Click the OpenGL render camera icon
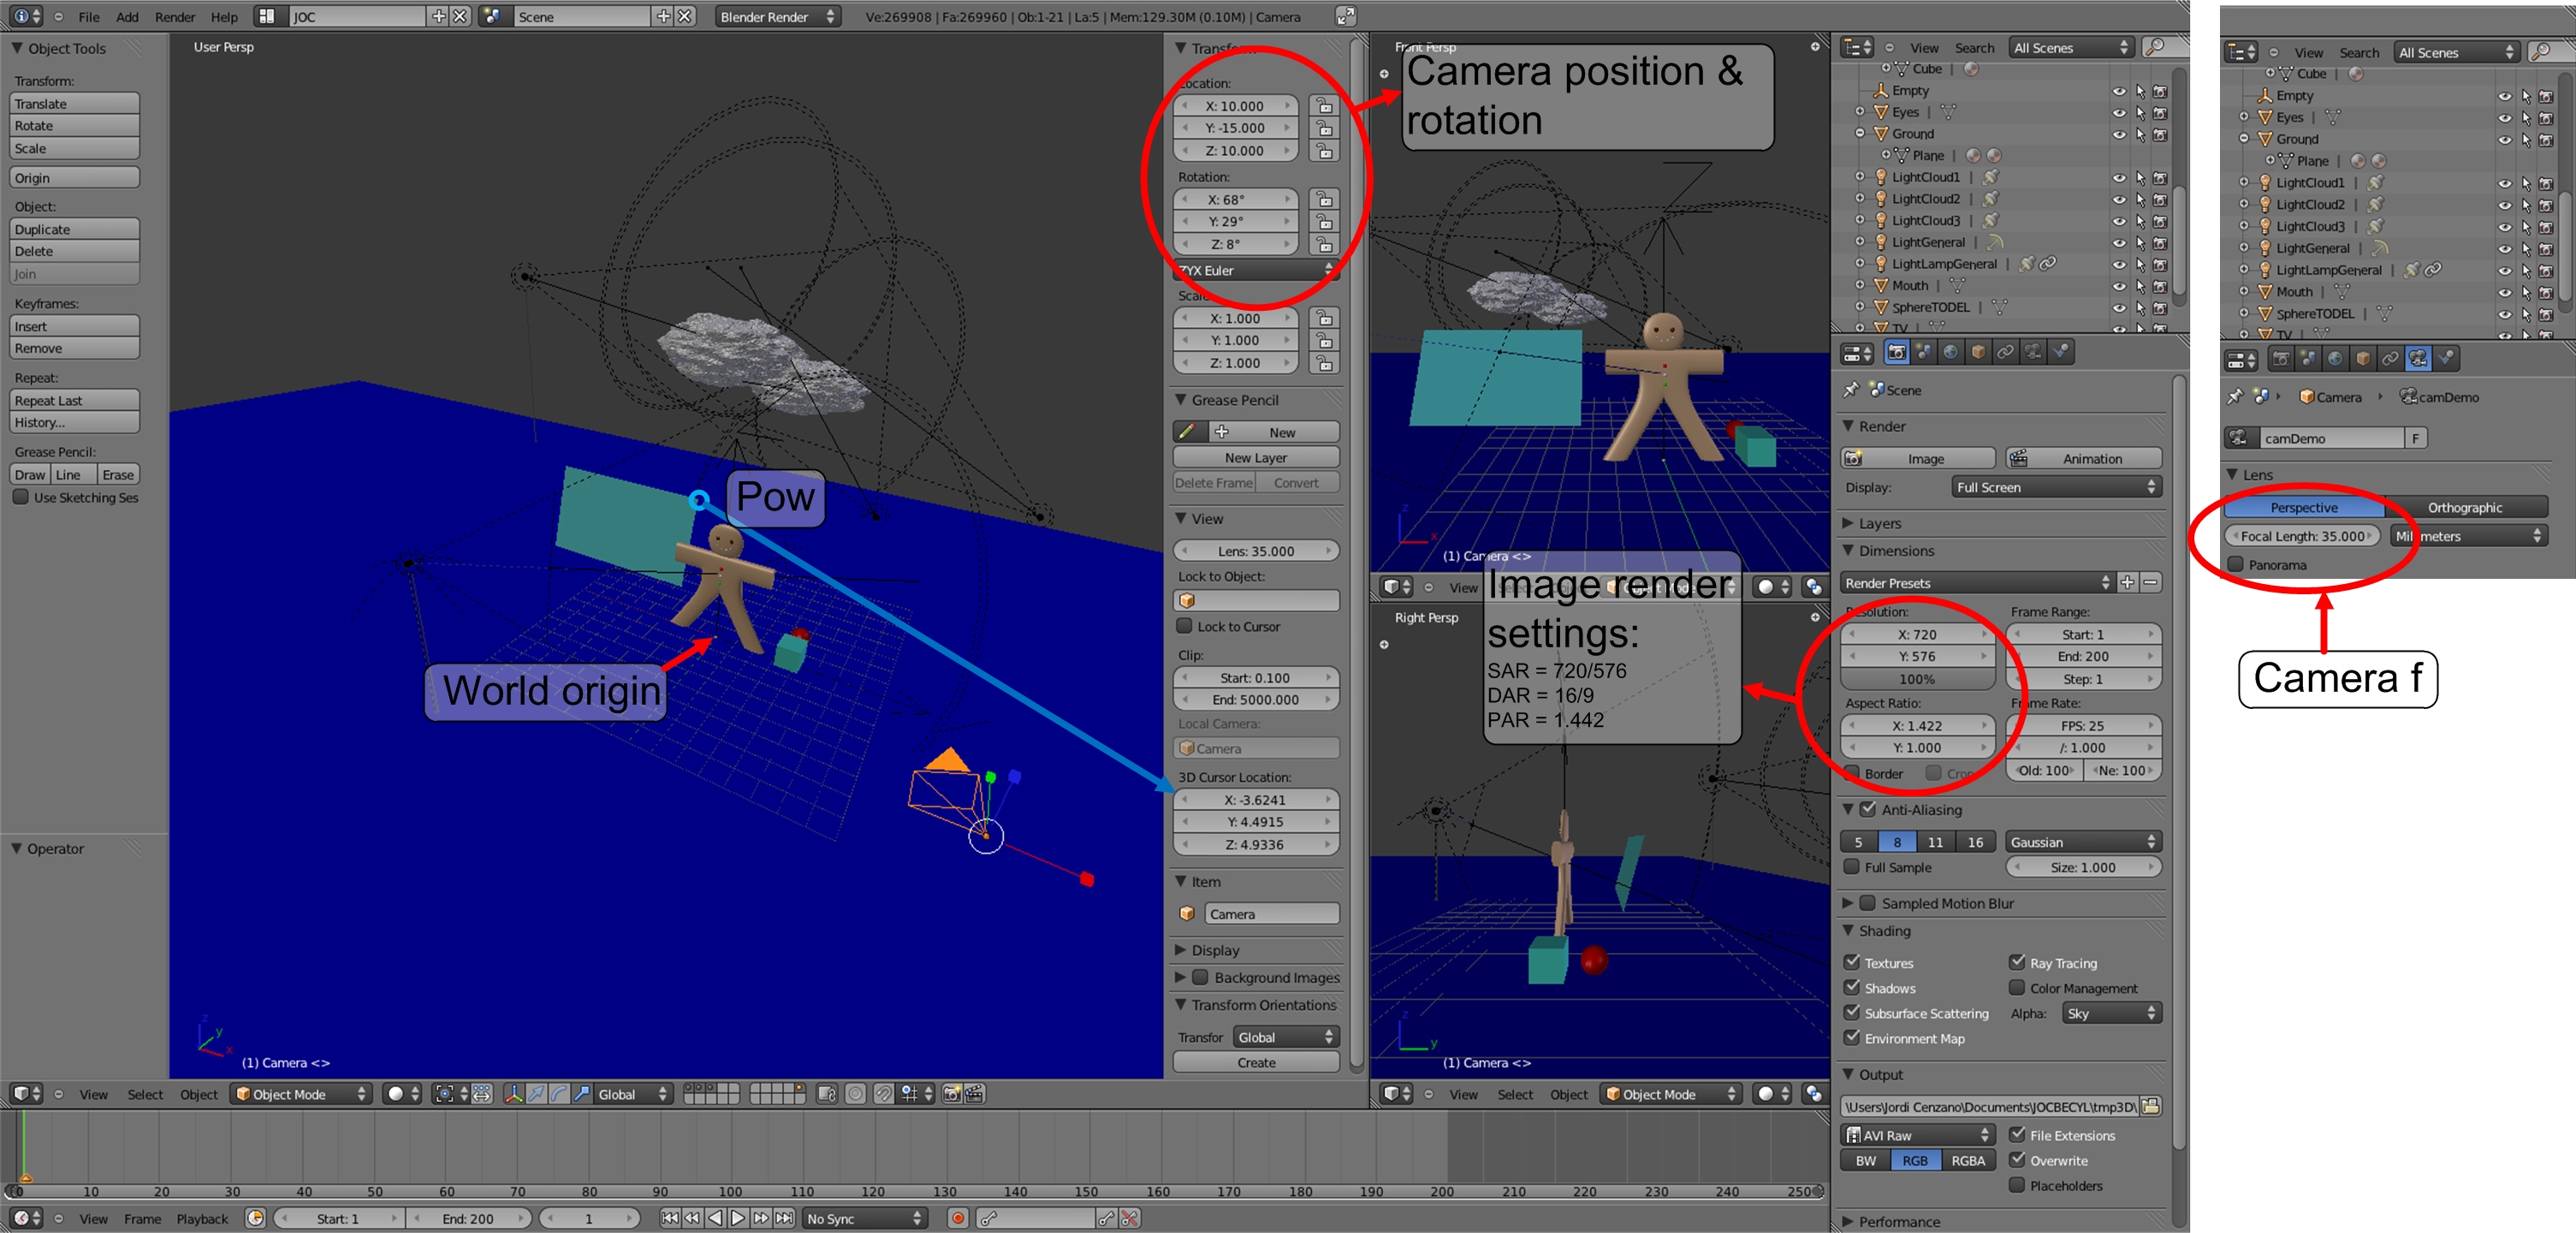 (951, 1094)
